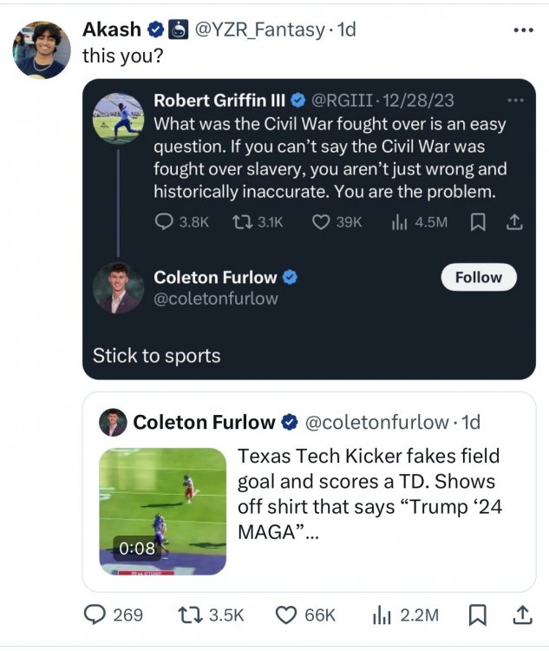Image resolution: width=549 pixels, height=651 pixels.
Task: Click reply icon with 3.8K in screenshot
Action: pos(165,222)
